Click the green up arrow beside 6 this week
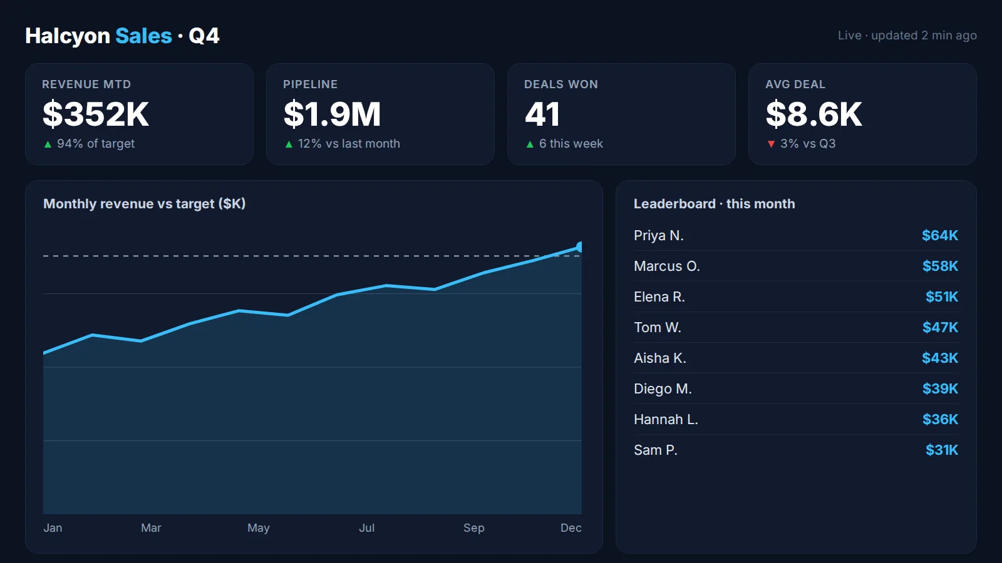This screenshot has height=563, width=1002. [530, 145]
